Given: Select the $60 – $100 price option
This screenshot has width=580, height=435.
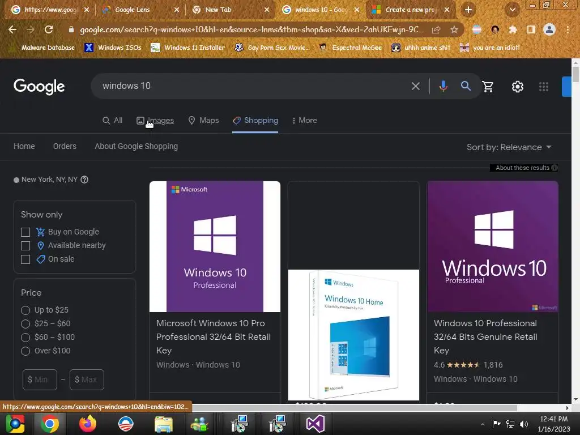Looking at the screenshot, I should click(25, 338).
